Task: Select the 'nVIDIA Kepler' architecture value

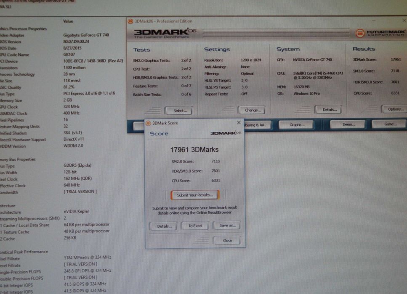Action: [76, 211]
